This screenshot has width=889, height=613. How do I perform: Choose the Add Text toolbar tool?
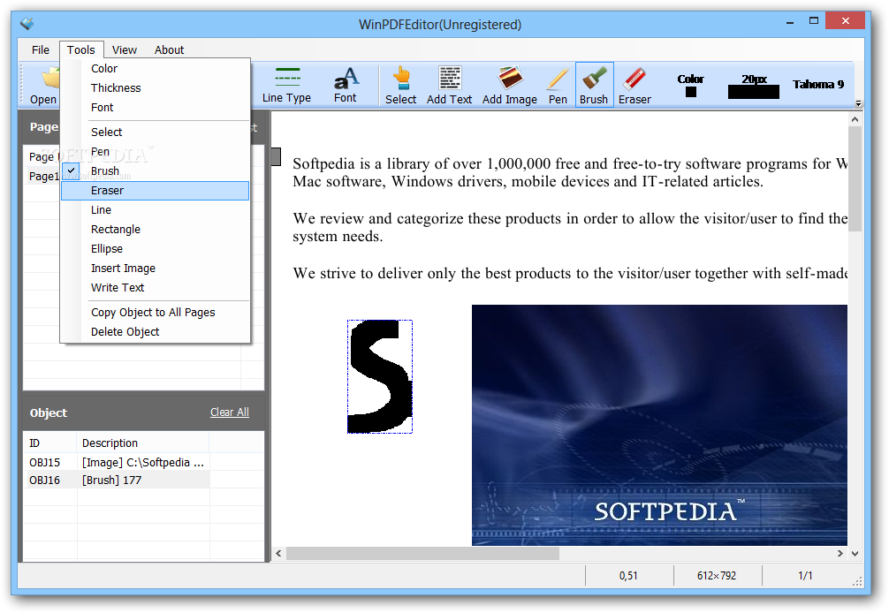click(449, 85)
